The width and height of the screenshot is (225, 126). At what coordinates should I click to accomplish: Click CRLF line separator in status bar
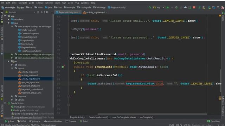(179, 125)
